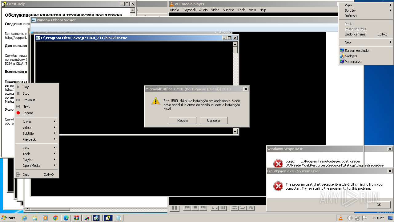Screen dimensions: 394x222
Task: Expand Tools submenu in VLC context menu
Action: (x=37, y=154)
